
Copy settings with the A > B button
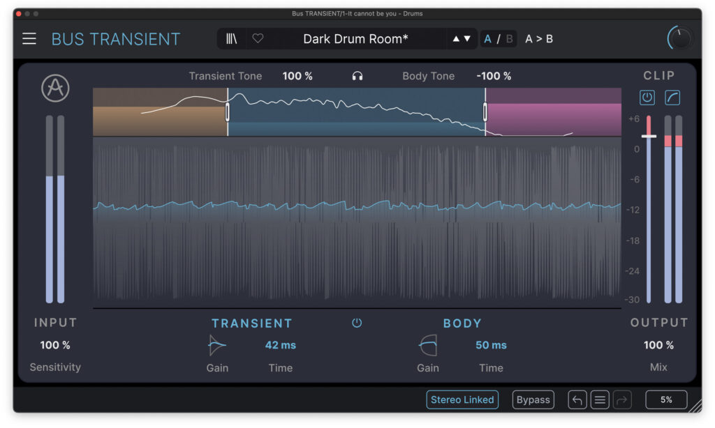539,39
